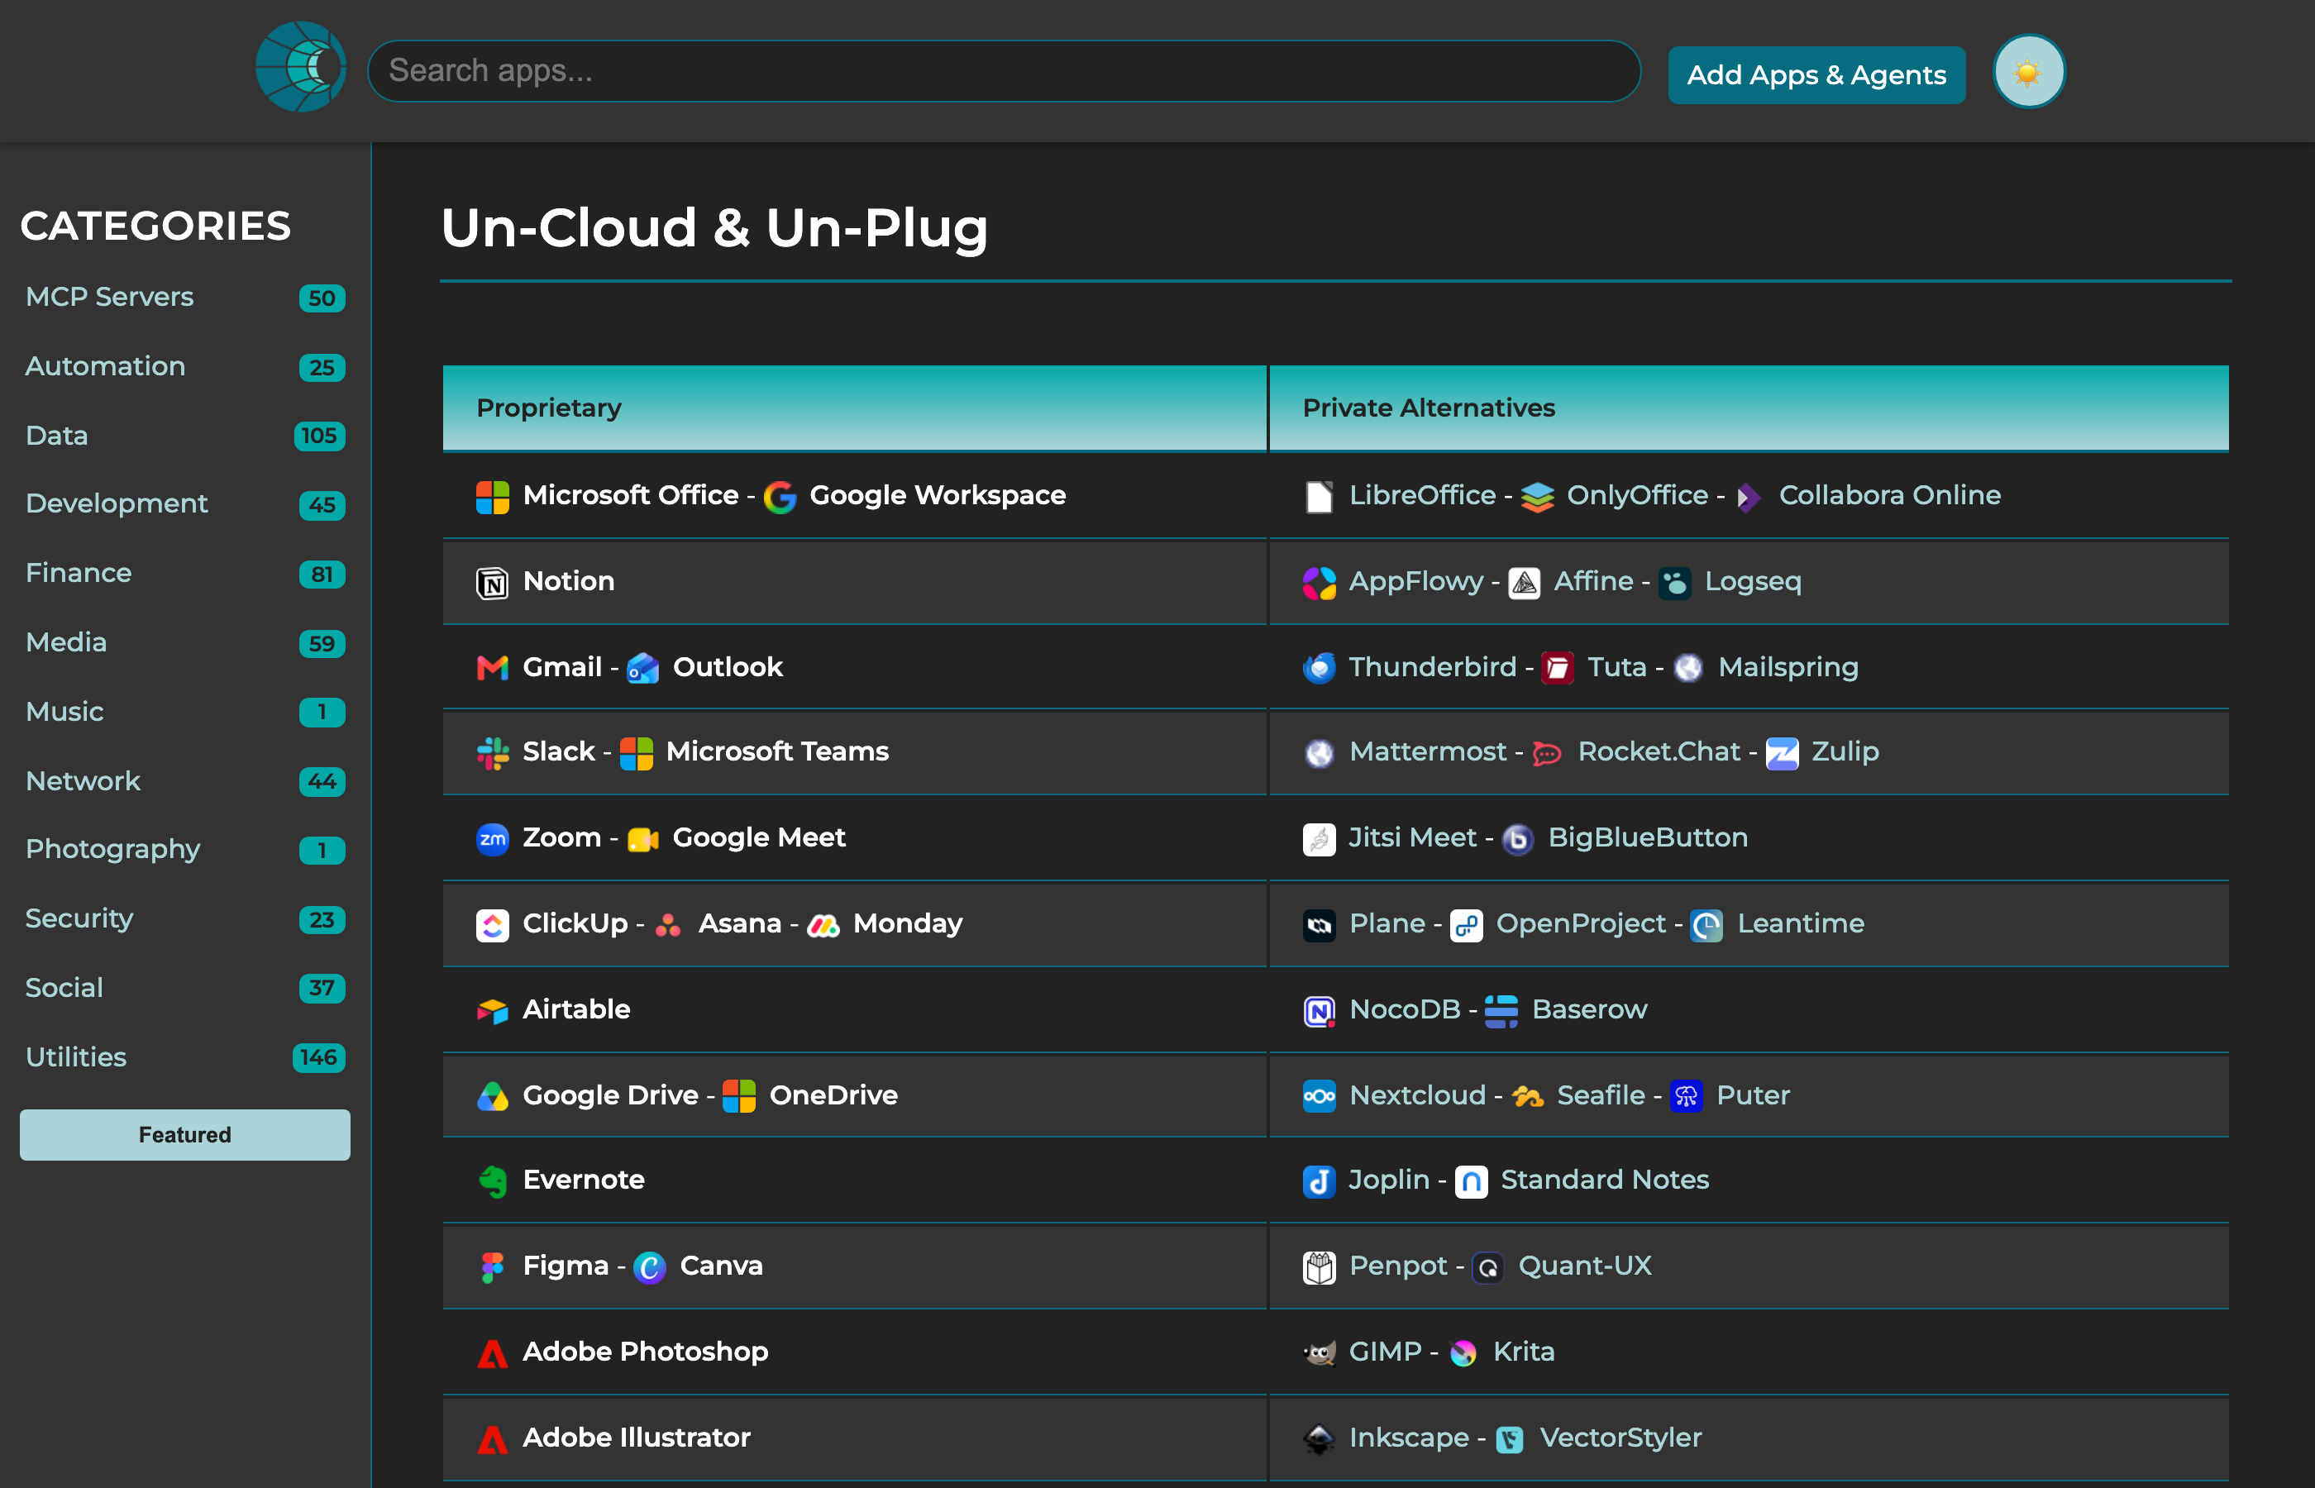Screen dimensions: 2315x1488
Task: Click the NocoDB icon
Action: pos(1319,1011)
